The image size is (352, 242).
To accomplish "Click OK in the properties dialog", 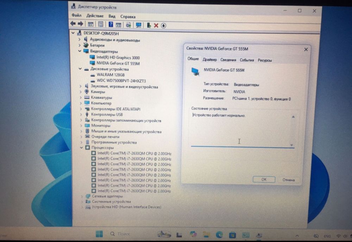I will click(264, 179).
